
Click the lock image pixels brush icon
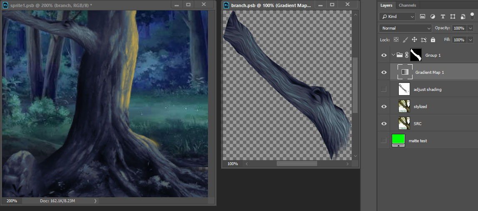405,40
